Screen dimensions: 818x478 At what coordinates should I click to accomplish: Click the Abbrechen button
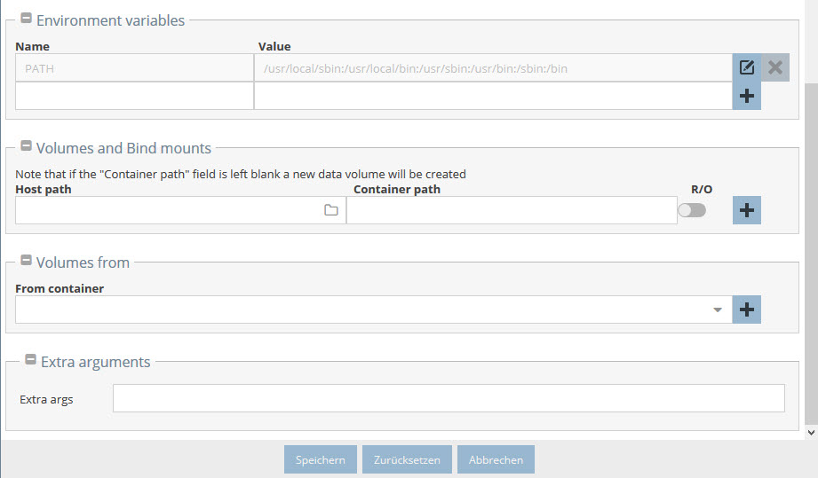(x=496, y=459)
